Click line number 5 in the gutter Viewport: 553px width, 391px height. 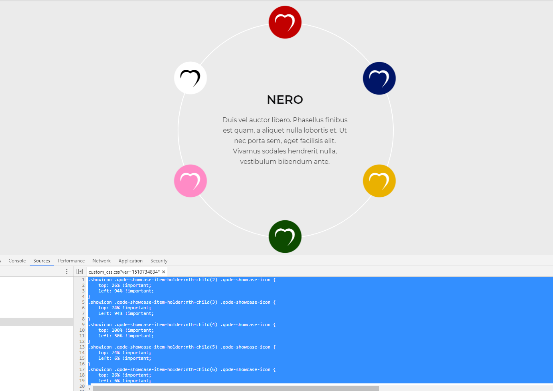tap(83, 302)
